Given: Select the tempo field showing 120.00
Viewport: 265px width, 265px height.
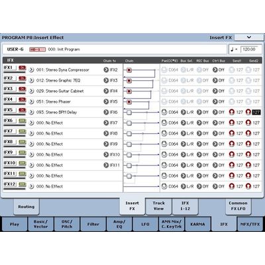Looking at the screenshot, I should pos(250,49).
